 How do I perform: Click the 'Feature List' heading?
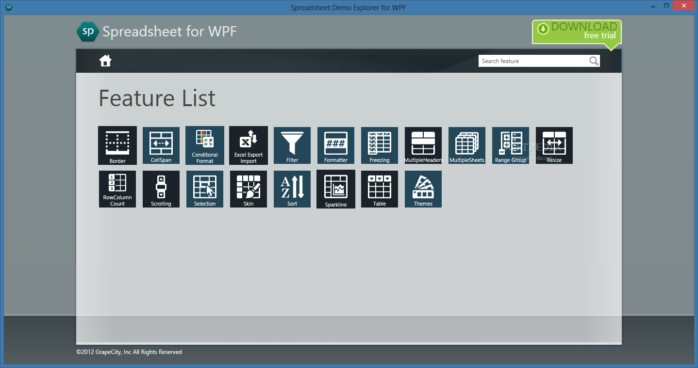coord(157,98)
